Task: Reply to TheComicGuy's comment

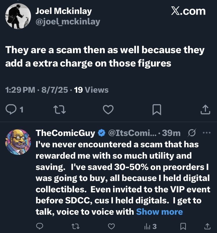Action: [40, 226]
